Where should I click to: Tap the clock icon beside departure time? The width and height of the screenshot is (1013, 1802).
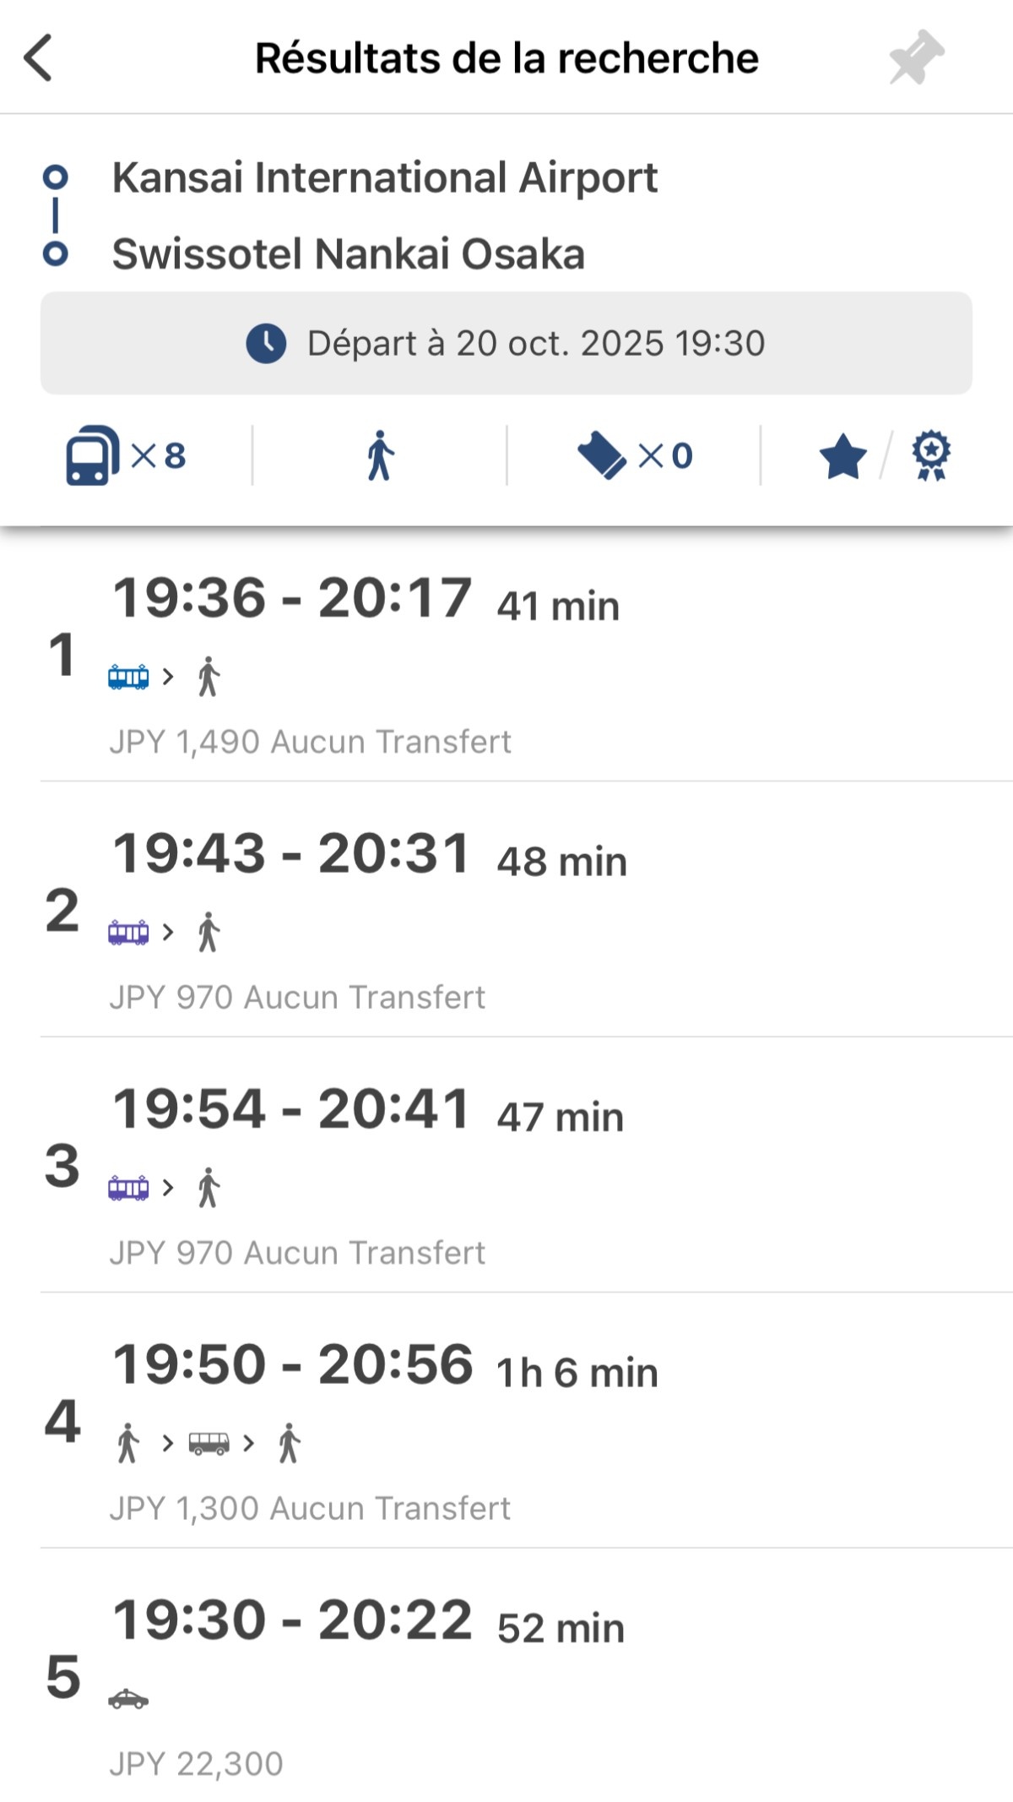pos(266,344)
